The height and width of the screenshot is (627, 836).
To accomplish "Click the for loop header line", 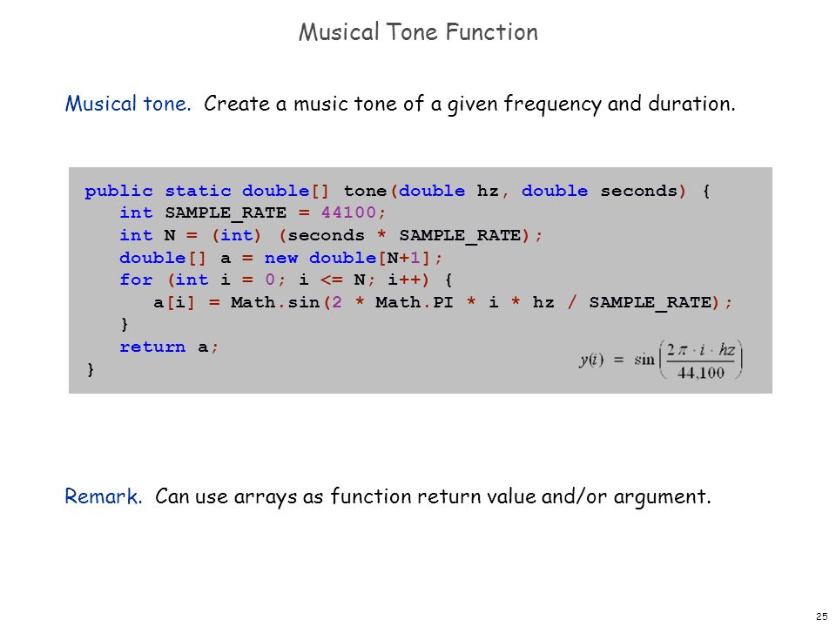I will (x=286, y=280).
